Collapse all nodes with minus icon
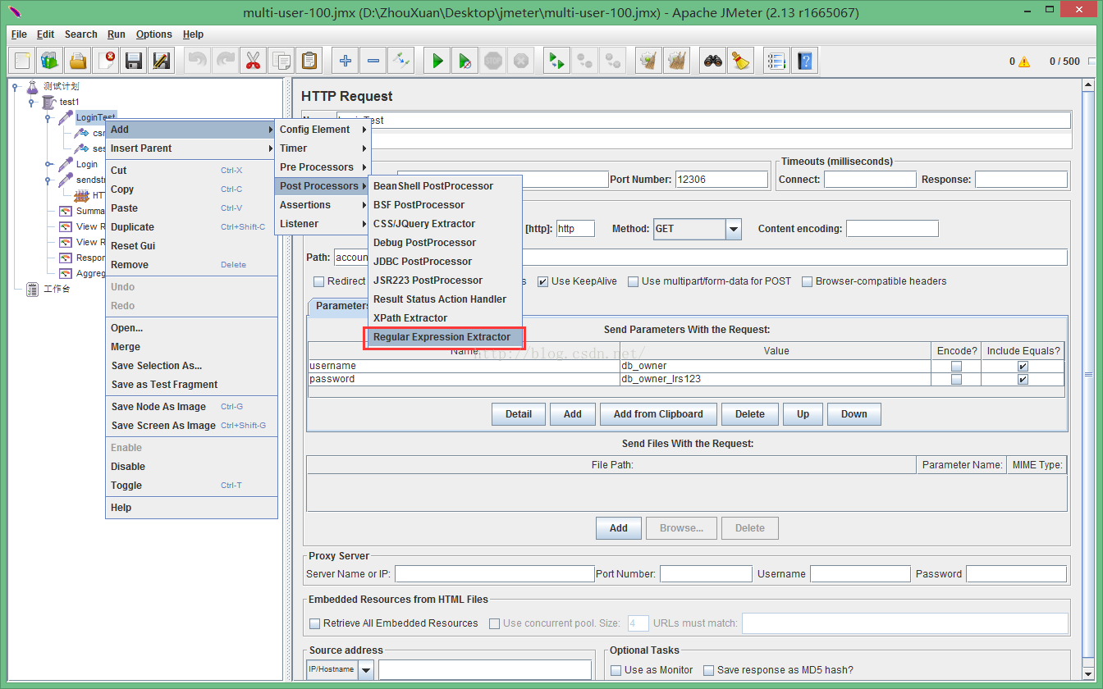This screenshot has height=689, width=1103. [373, 61]
